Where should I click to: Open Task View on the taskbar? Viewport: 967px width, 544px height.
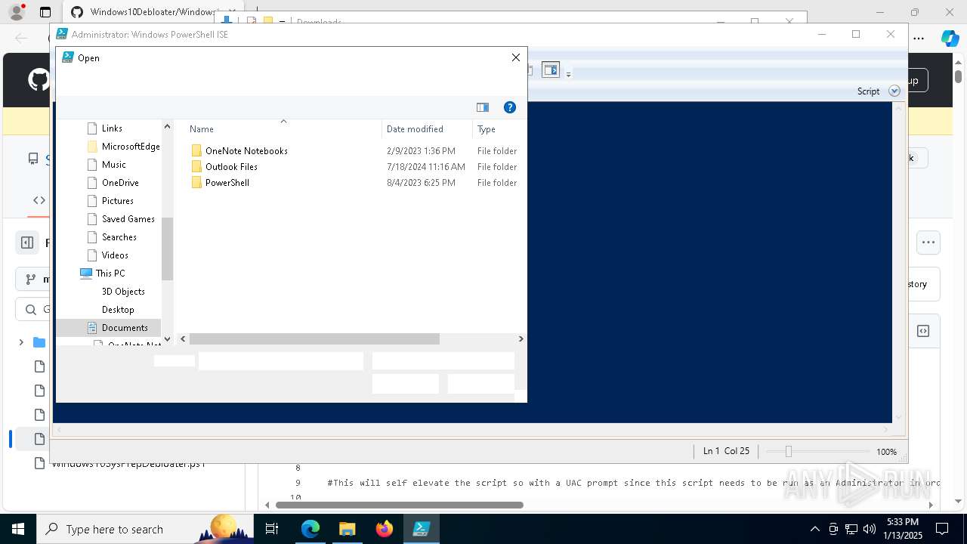point(272,529)
